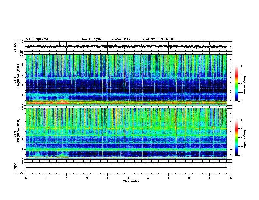Click the "5" tick label on the time axis
The image size is (259, 200).
pyautogui.click(x=128, y=178)
